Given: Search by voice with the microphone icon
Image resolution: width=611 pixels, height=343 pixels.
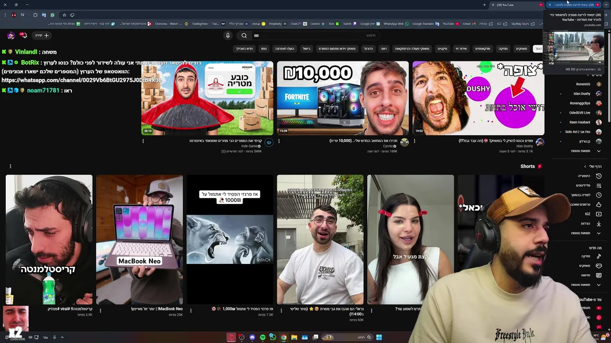Looking at the screenshot, I should pyautogui.click(x=228, y=35).
